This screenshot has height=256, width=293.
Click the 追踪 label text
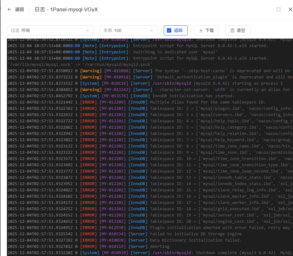click(178, 30)
